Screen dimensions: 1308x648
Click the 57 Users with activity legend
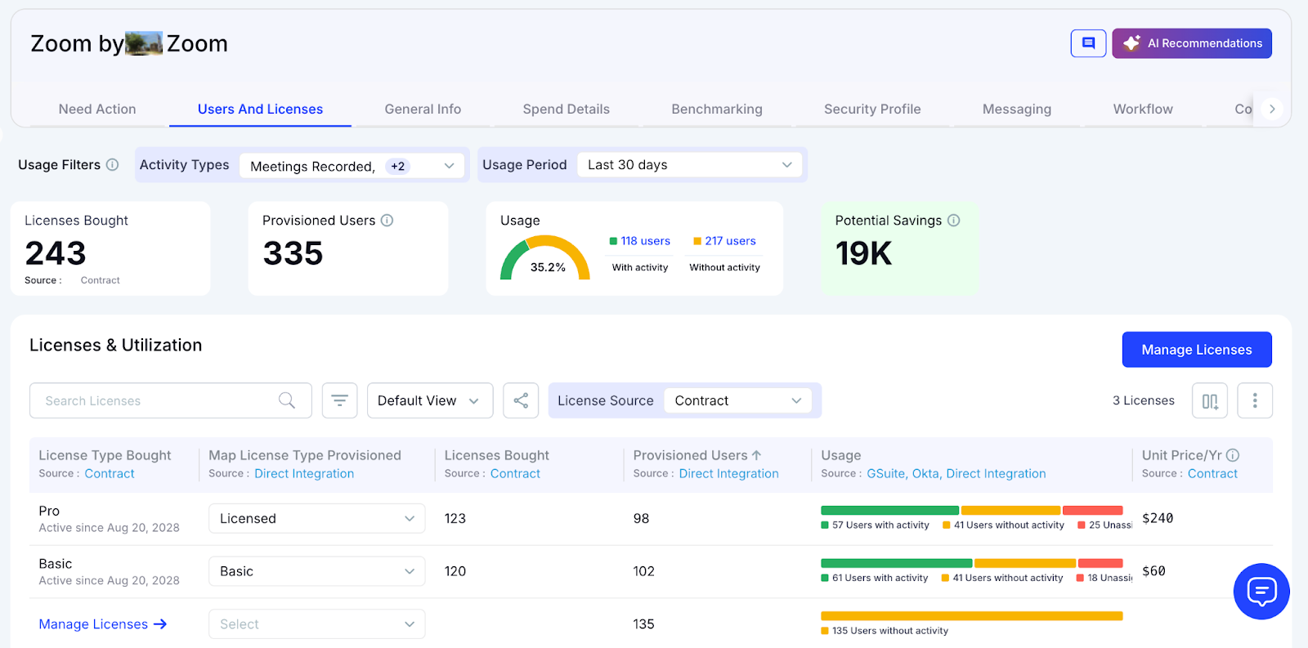pyautogui.click(x=876, y=525)
